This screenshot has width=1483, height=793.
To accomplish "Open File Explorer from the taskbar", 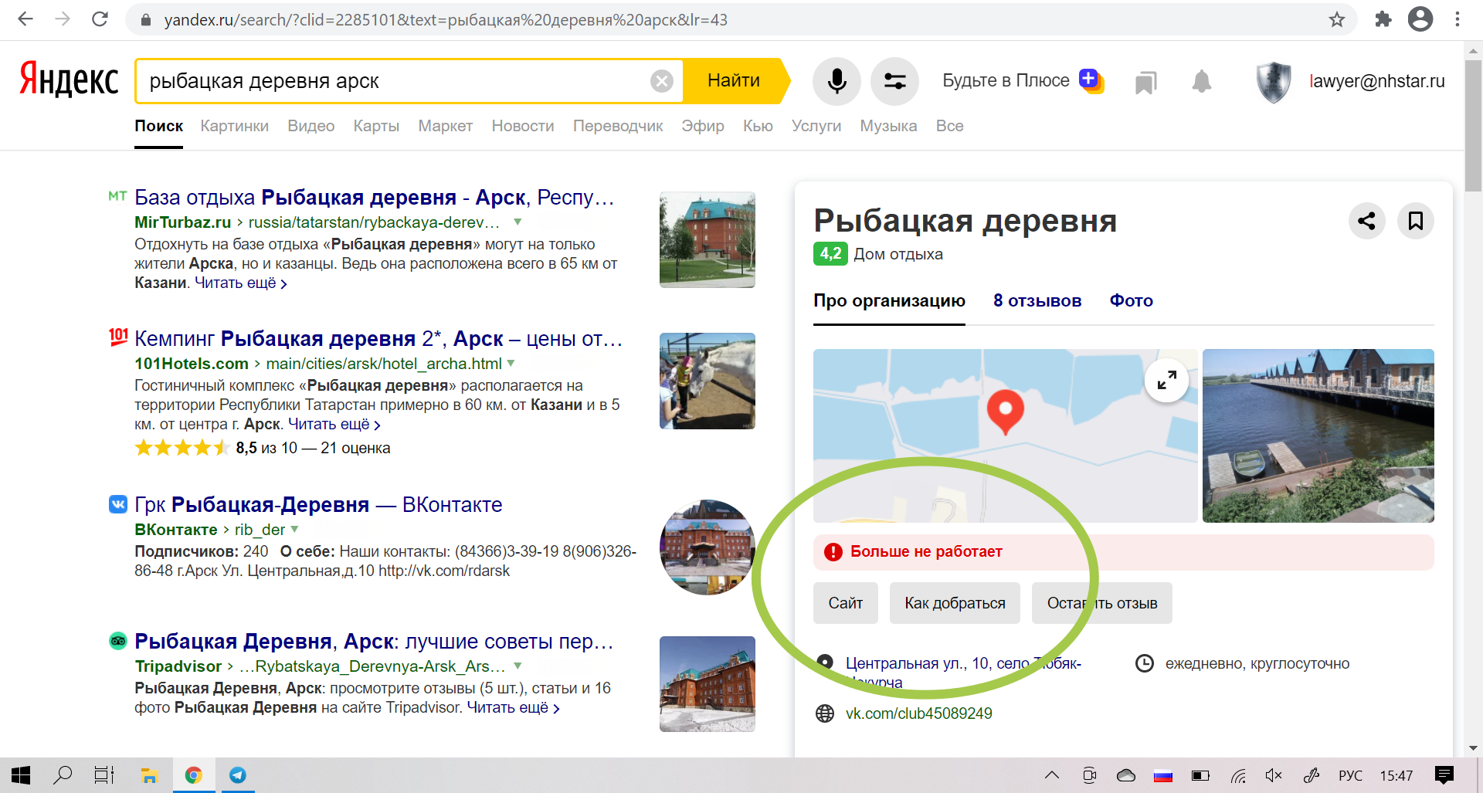I will click(x=149, y=775).
